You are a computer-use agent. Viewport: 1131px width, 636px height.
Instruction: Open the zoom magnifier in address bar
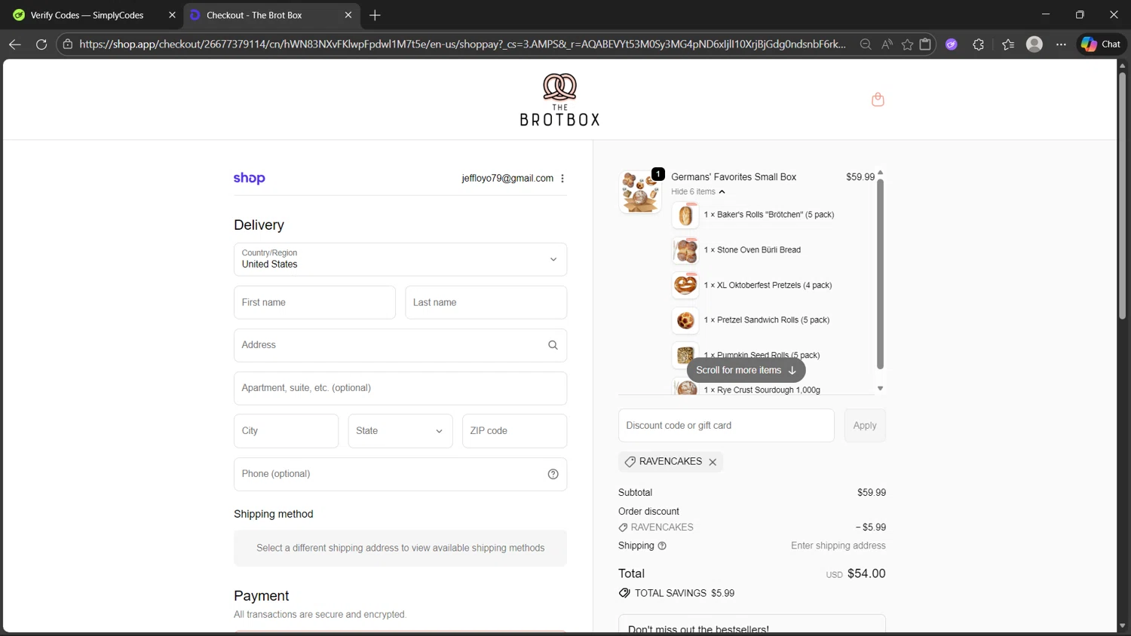point(866,44)
